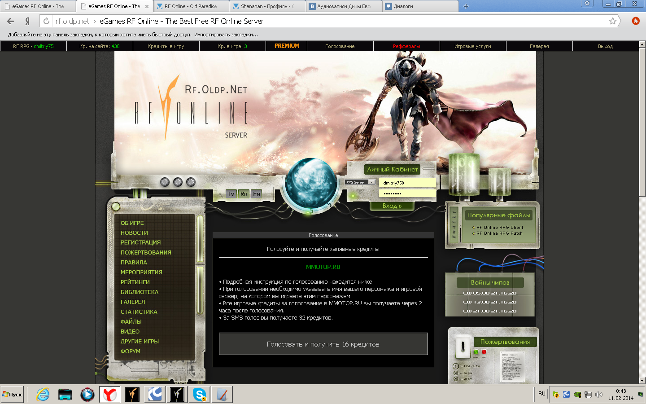The image size is (646, 404).
Task: Open the orange-emblem RF Online taskbar button
Action: 132,395
